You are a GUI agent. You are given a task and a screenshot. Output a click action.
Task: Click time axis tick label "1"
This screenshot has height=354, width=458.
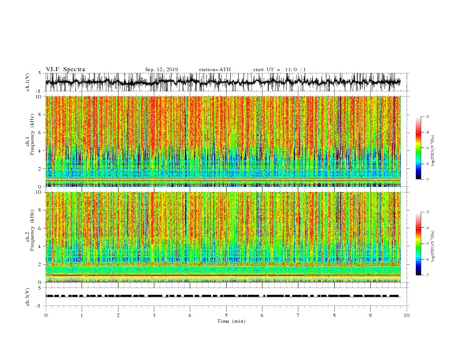[82, 315]
